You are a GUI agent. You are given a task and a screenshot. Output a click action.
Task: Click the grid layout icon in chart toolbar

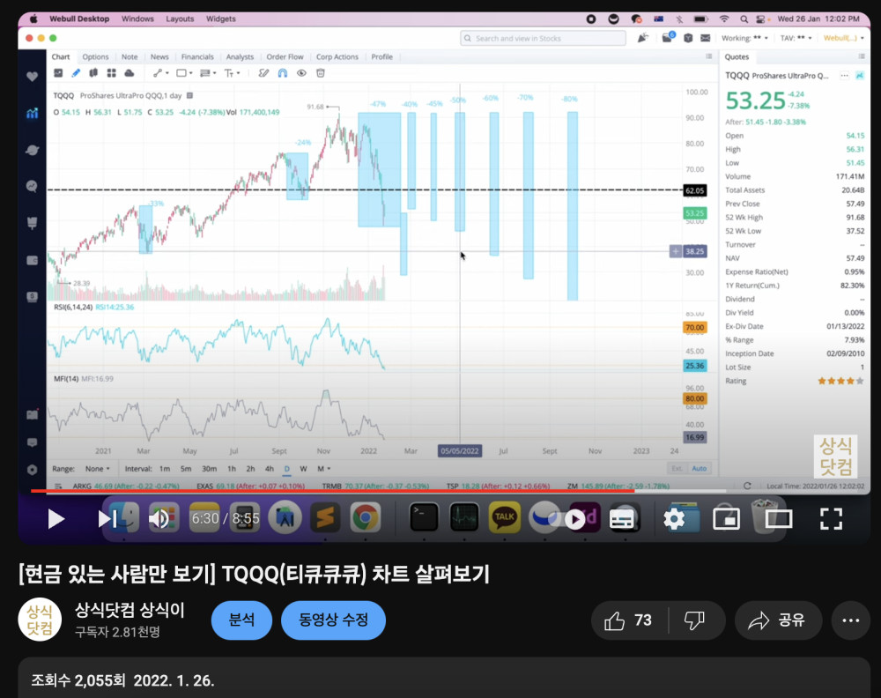tap(113, 74)
